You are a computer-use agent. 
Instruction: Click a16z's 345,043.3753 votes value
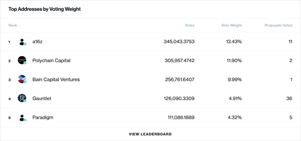179,42
